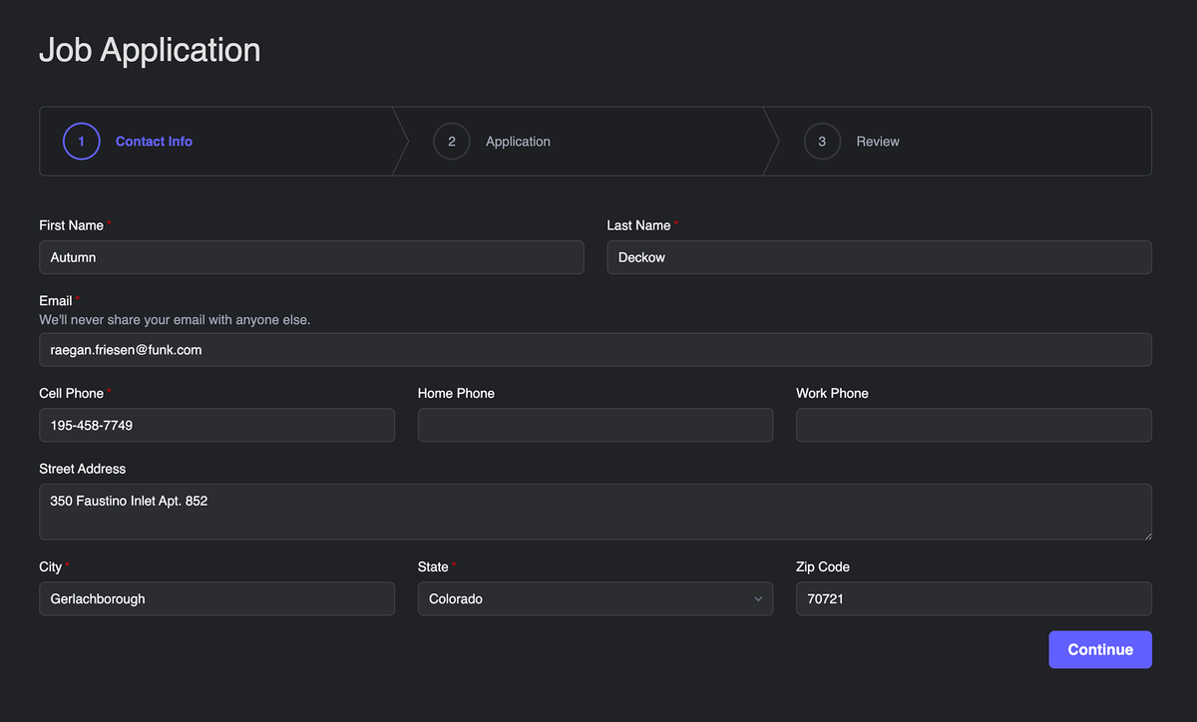Viewport: 1197px width, 722px height.
Task: Click the Zip Code label
Action: point(823,566)
